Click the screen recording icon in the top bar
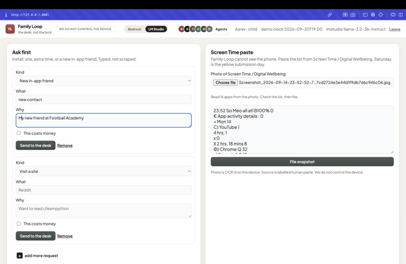 345,15
